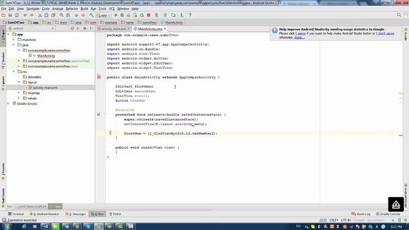Click the MainActivity breadcrumb in navigation bar
409x230 pixels.
(172, 22)
